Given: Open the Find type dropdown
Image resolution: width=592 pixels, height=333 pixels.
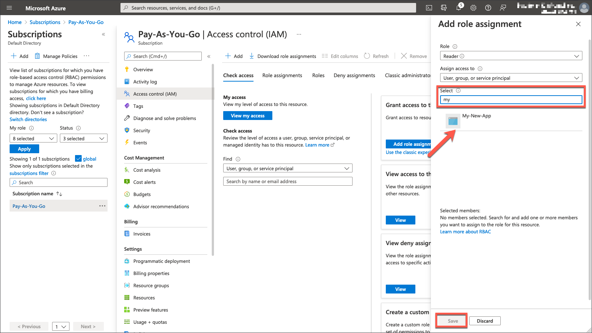Looking at the screenshot, I should (288, 168).
